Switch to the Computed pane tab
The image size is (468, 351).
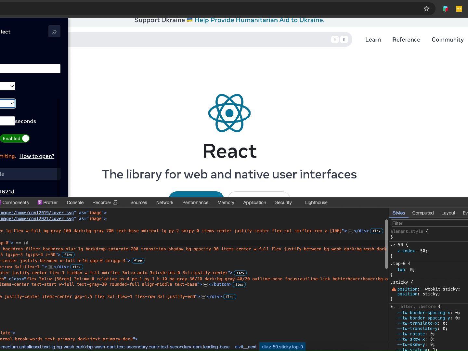coord(423,213)
